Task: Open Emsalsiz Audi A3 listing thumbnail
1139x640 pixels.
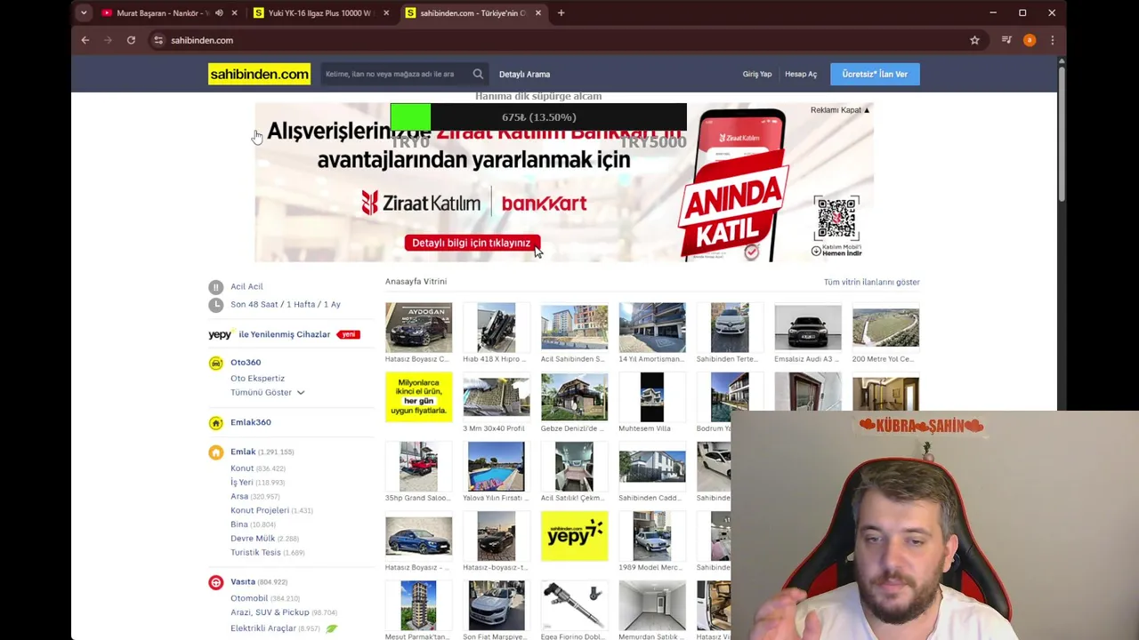Action: pyautogui.click(x=807, y=327)
